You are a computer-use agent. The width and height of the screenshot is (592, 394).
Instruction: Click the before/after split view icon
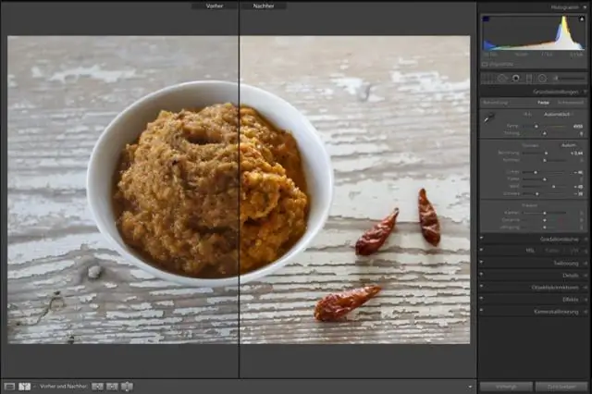(25, 386)
